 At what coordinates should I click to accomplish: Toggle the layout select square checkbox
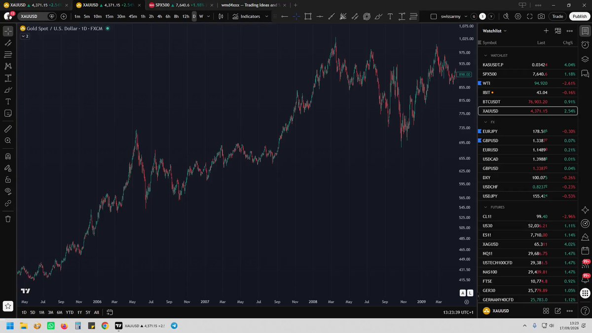click(434, 16)
